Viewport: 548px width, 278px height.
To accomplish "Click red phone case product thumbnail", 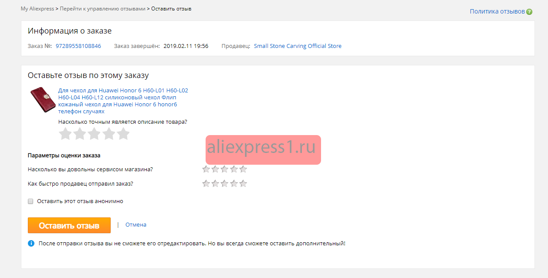I will 42,100.
